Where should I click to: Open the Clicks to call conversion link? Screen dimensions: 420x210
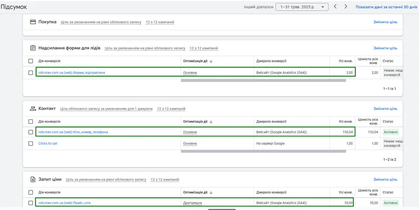pyautogui.click(x=48, y=143)
